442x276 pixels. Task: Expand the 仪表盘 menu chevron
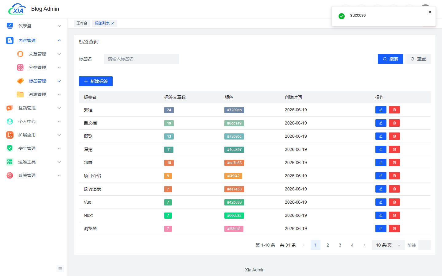coord(59,26)
